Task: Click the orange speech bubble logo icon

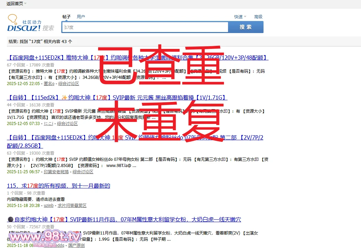Action: (12, 19)
